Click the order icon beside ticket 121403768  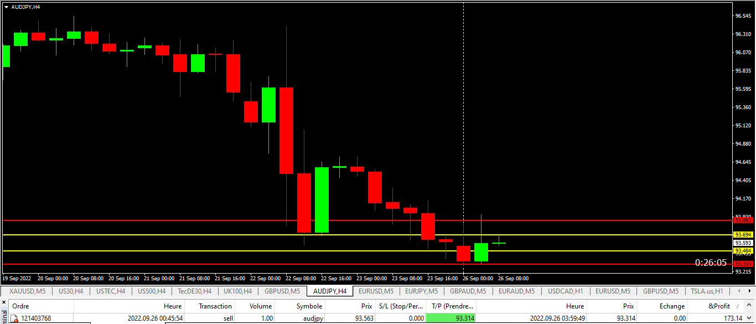coord(14,318)
